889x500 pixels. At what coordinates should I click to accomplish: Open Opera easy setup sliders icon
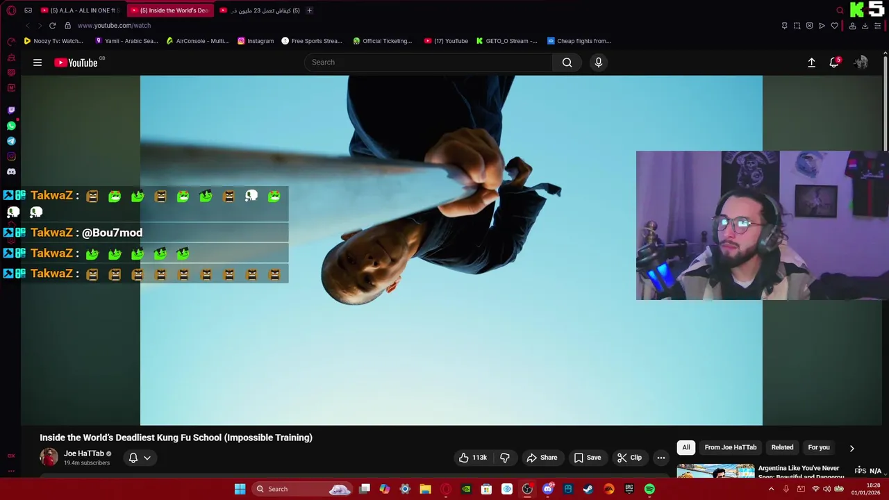point(878,26)
